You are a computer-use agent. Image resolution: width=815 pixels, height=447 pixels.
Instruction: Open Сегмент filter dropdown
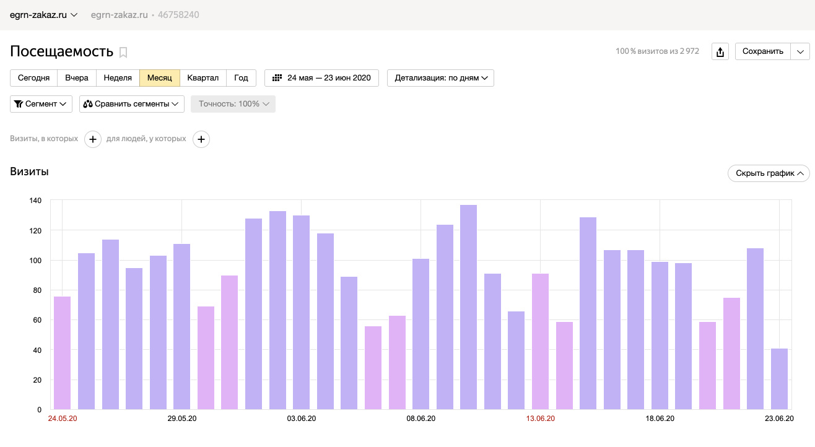pyautogui.click(x=41, y=104)
